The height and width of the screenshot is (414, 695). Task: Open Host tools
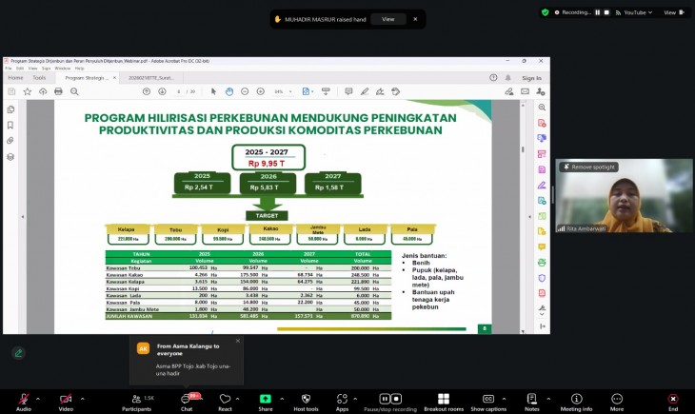pyautogui.click(x=306, y=402)
